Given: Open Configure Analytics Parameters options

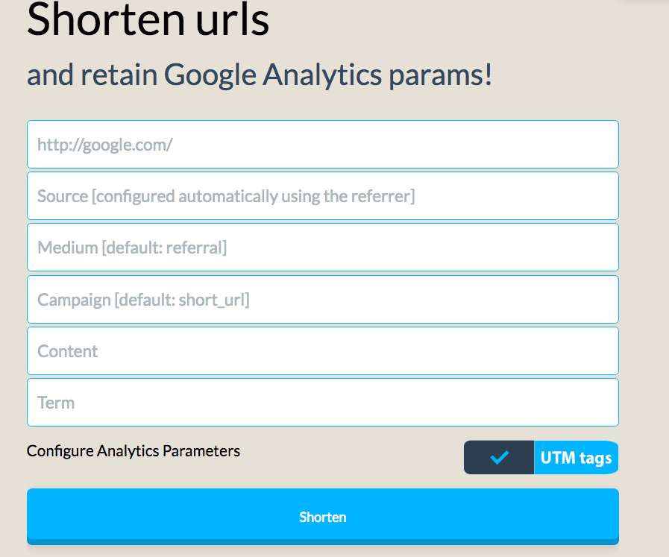Looking at the screenshot, I should click(x=133, y=450).
